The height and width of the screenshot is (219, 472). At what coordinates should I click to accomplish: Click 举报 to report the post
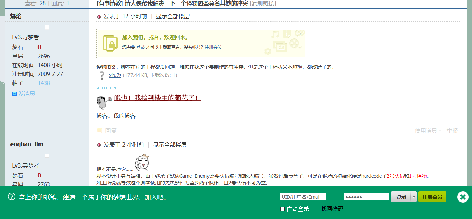[452, 130]
